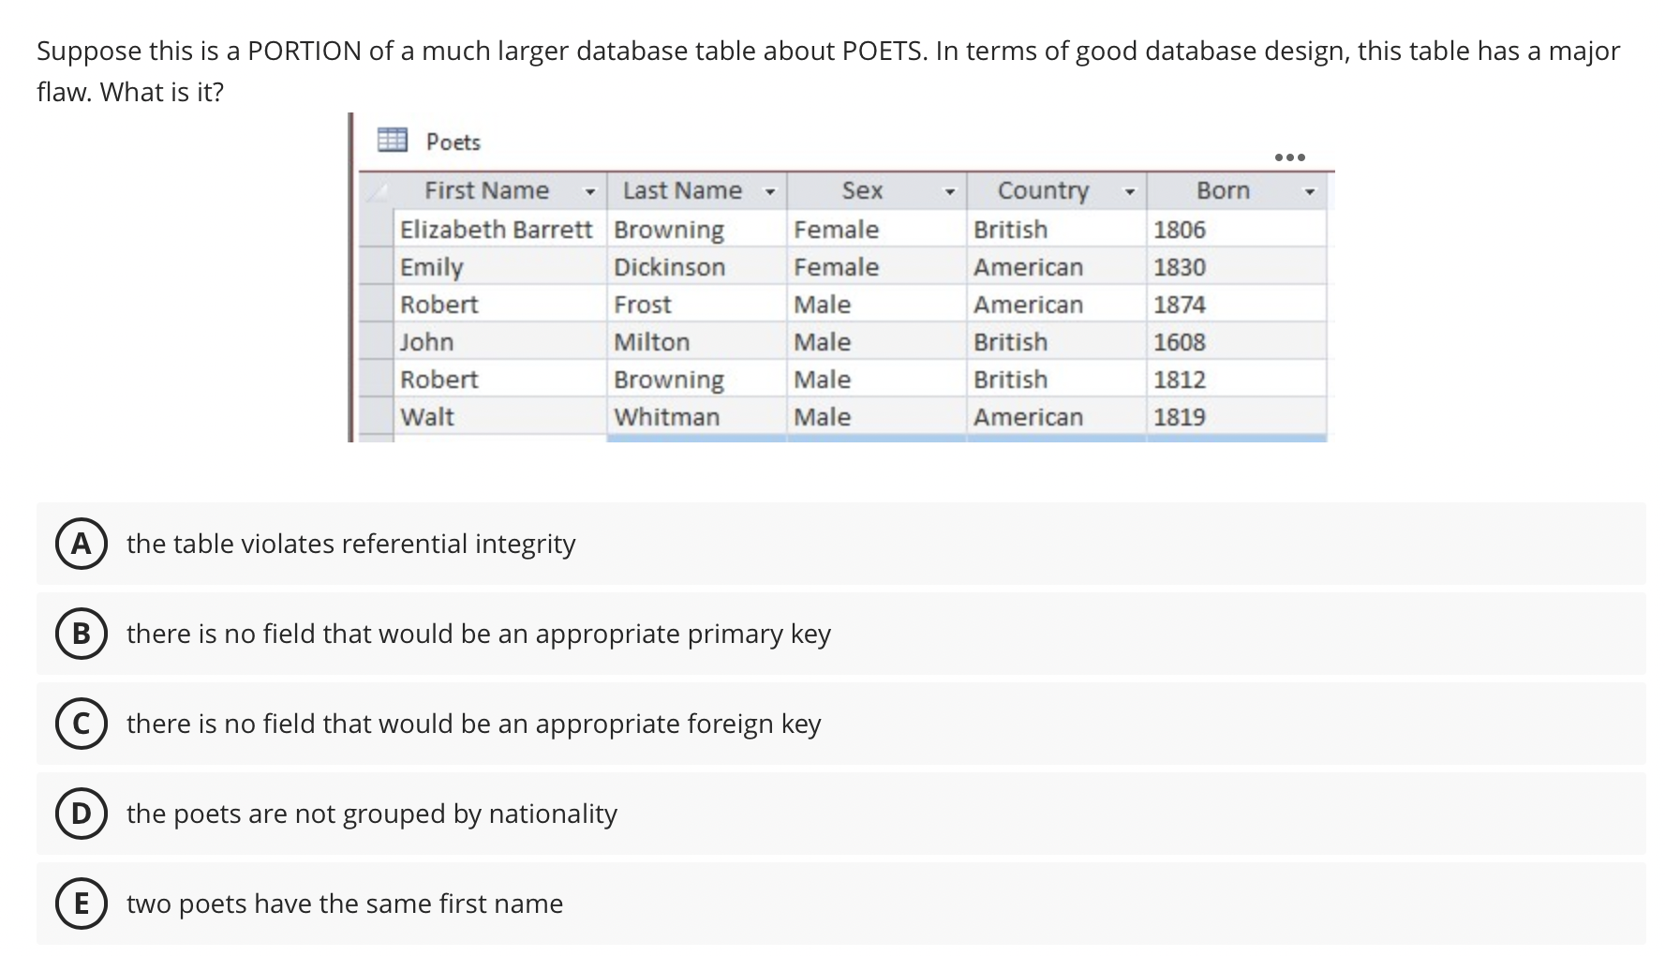Click the Poets datasheet table icon
The image size is (1665, 956).
393,140
